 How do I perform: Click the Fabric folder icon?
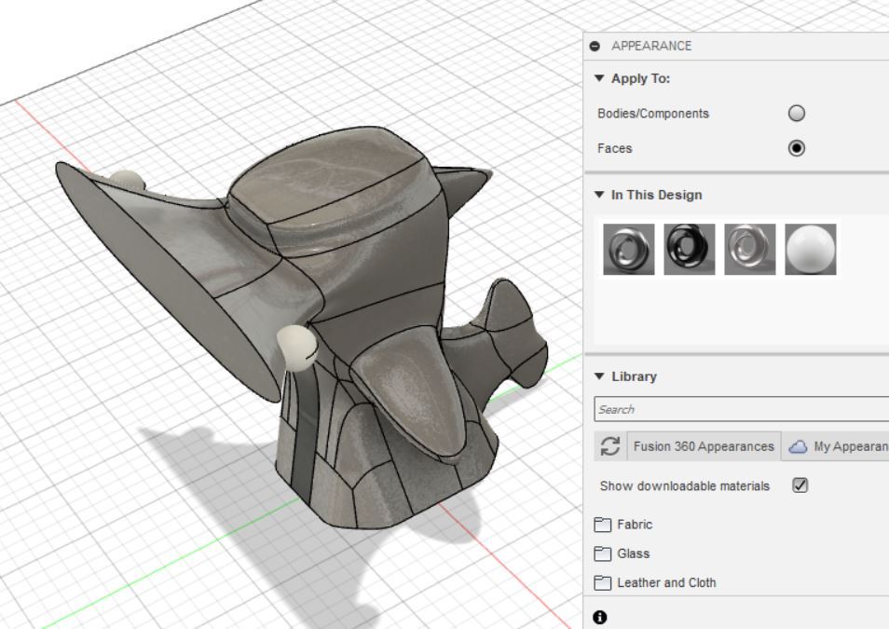click(x=603, y=525)
